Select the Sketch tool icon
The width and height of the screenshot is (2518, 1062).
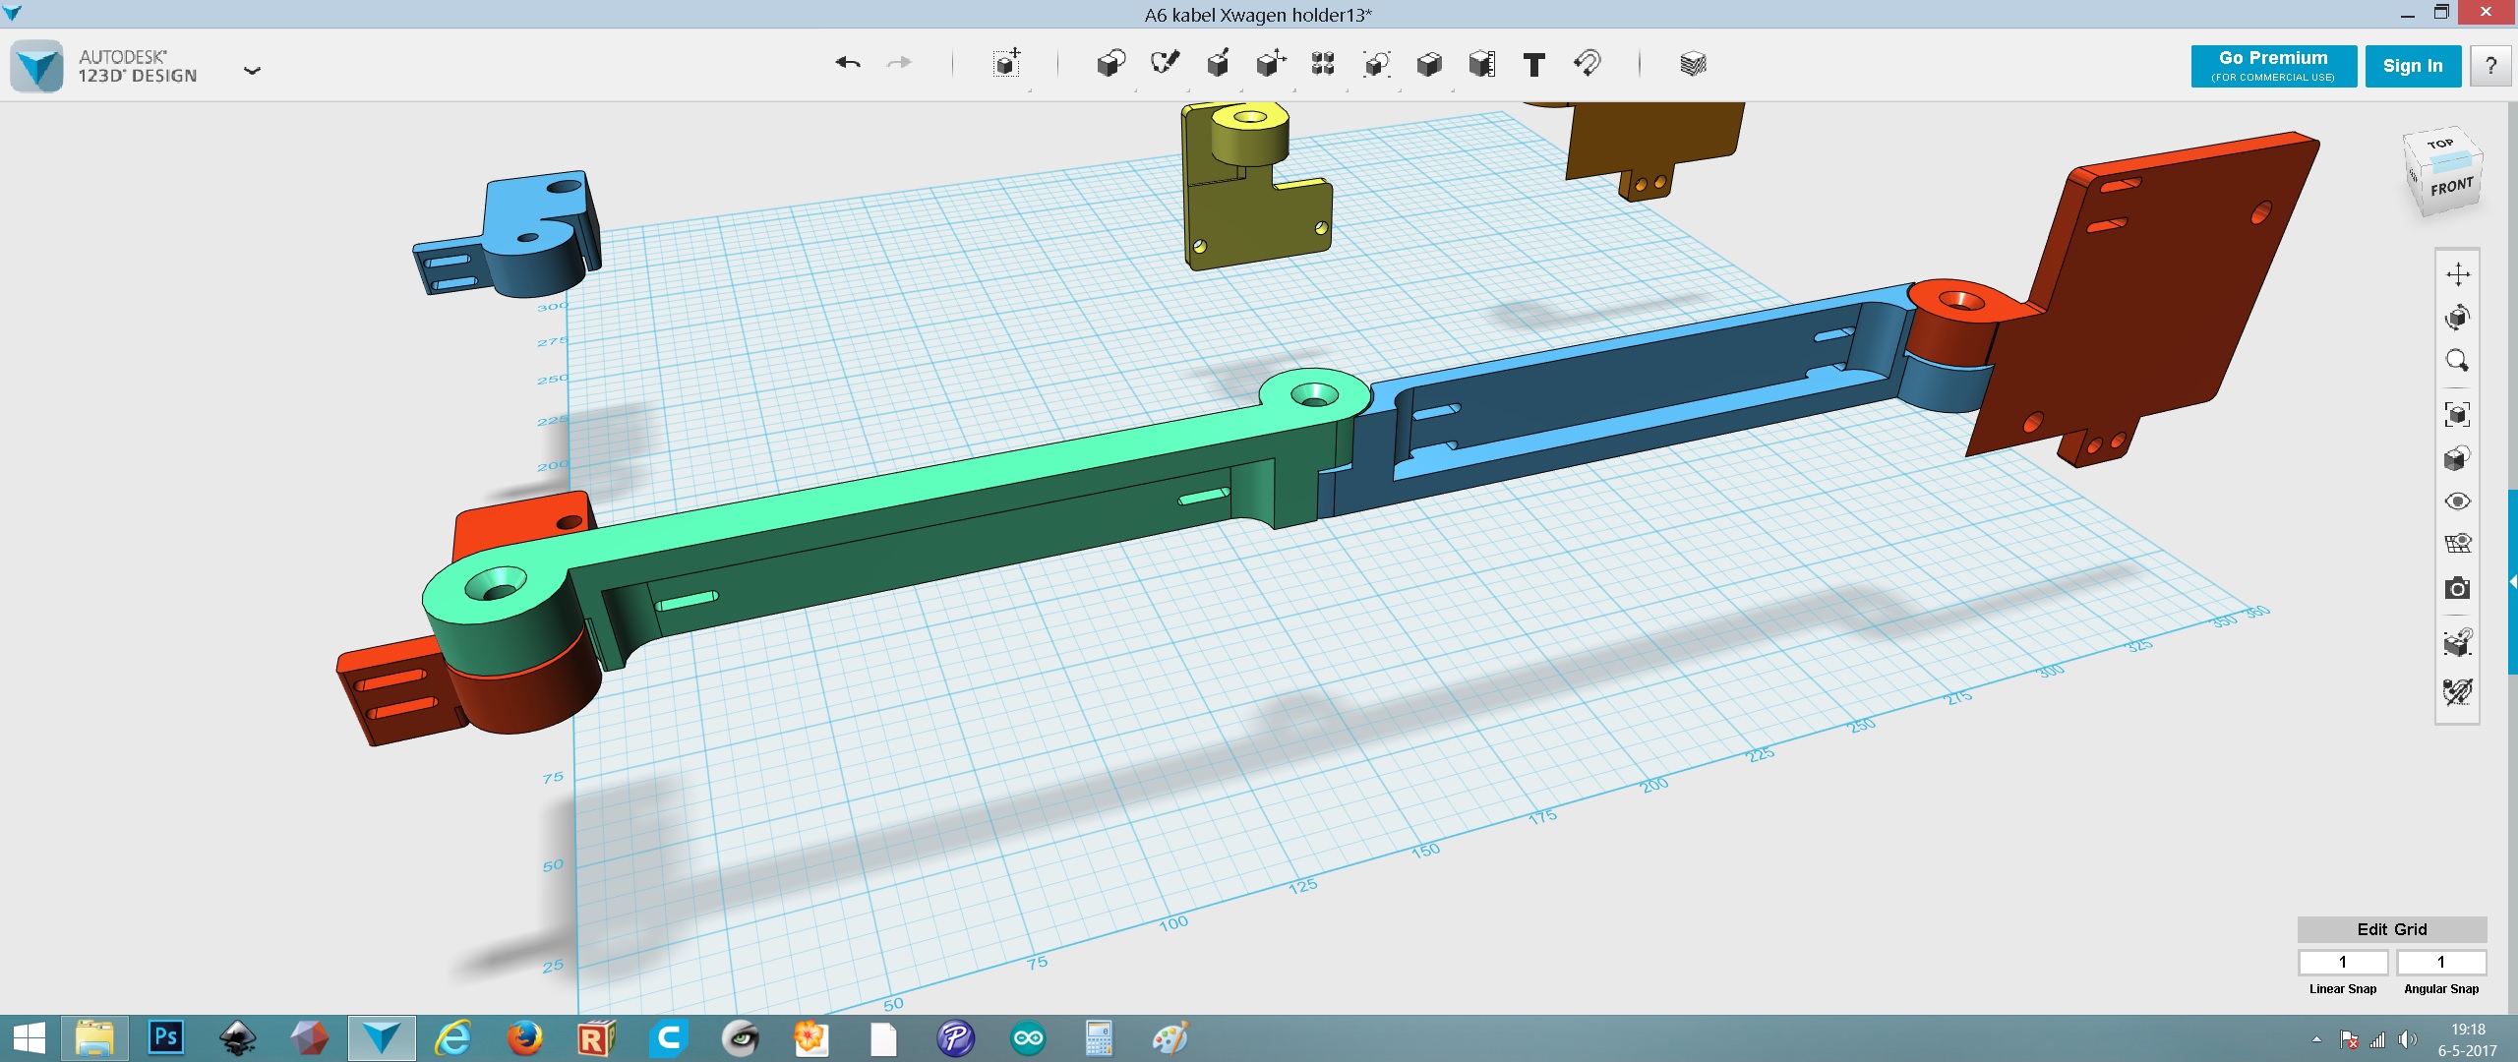click(1165, 64)
